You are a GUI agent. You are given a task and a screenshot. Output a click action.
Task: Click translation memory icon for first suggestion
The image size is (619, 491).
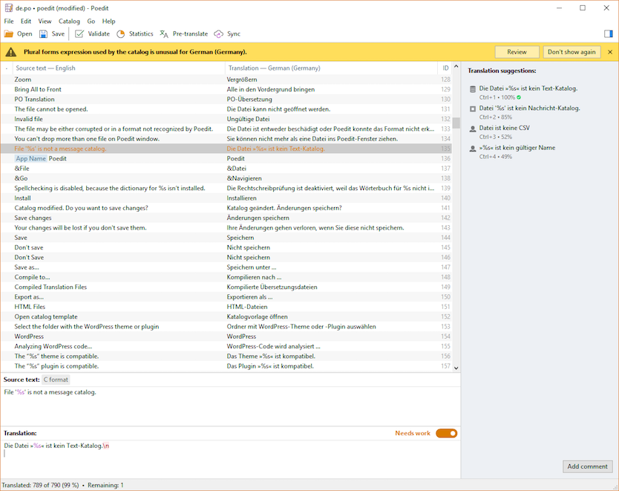pos(473,89)
